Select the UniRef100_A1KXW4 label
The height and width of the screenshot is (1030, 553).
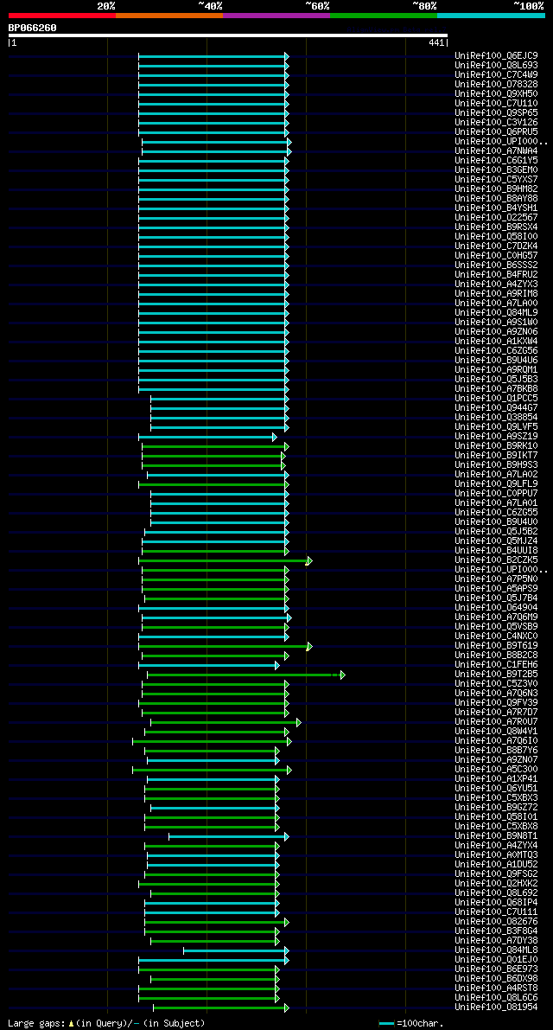496,342
